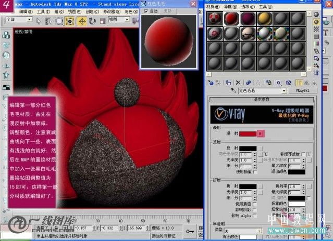The width and height of the screenshot is (333, 241).
Task: Toggle highlight glossiness L lock button
Action: (x=266, y=154)
